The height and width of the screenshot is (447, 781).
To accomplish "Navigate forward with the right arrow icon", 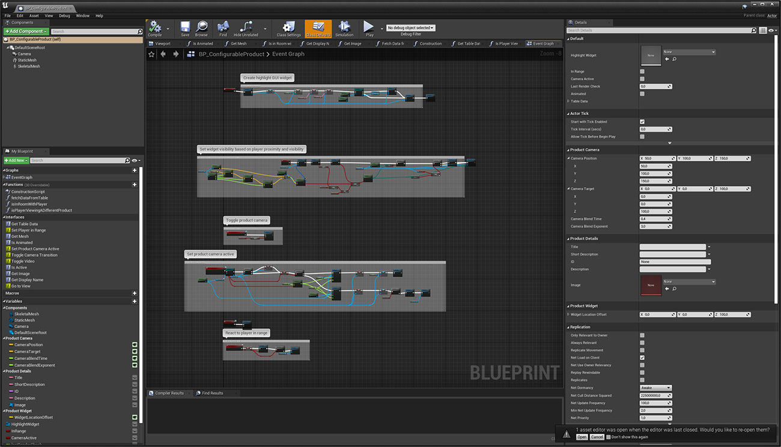I will (x=175, y=54).
